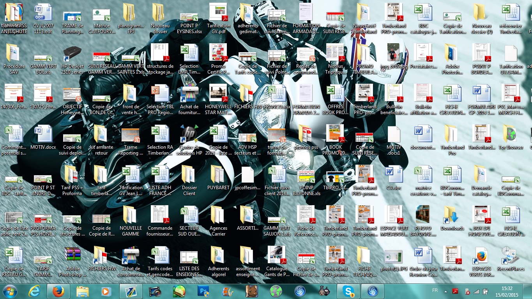Select the Centre de solutions HP icon

[189, 134]
